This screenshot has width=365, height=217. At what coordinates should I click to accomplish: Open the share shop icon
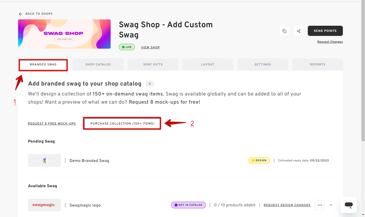[x=298, y=31]
